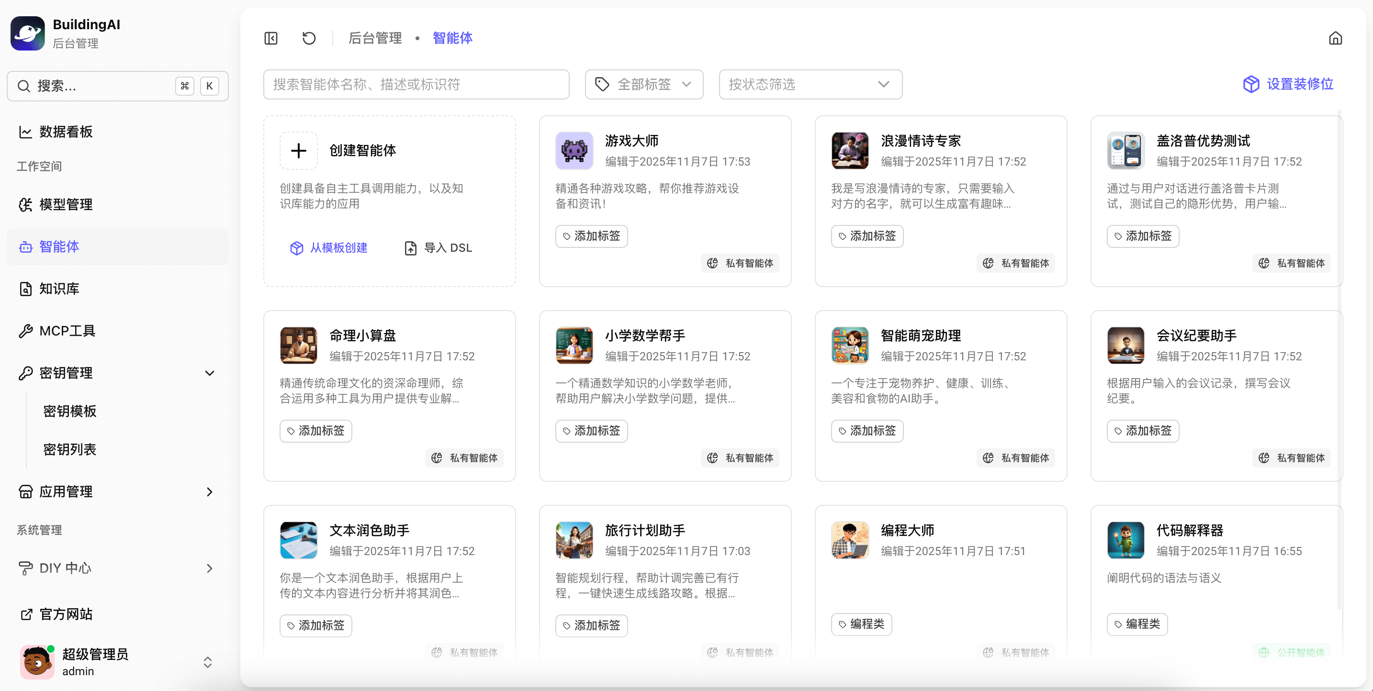Go to 知识库 in the sidebar
The width and height of the screenshot is (1373, 691).
58,289
